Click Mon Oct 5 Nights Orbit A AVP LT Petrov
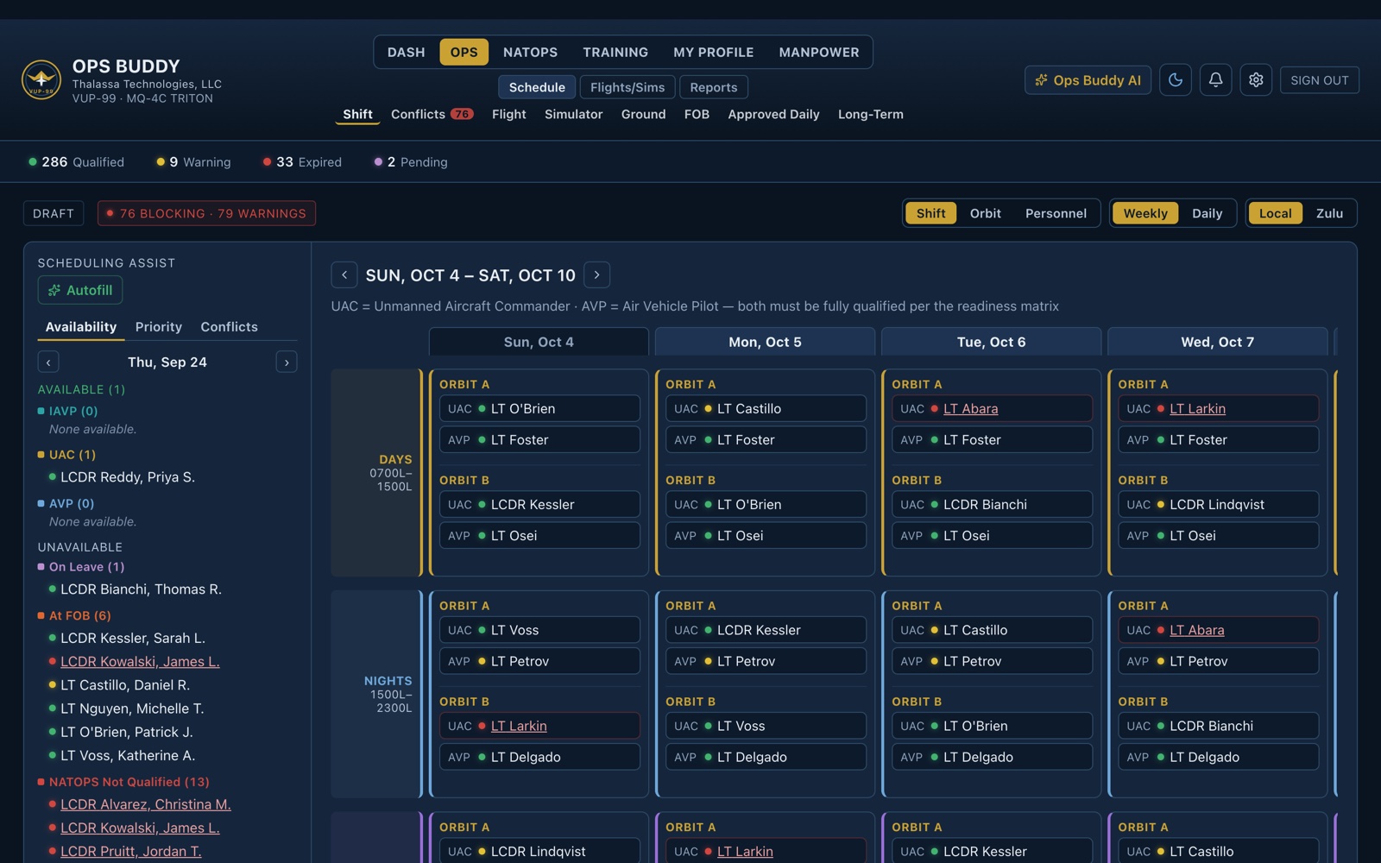 [x=766, y=661]
